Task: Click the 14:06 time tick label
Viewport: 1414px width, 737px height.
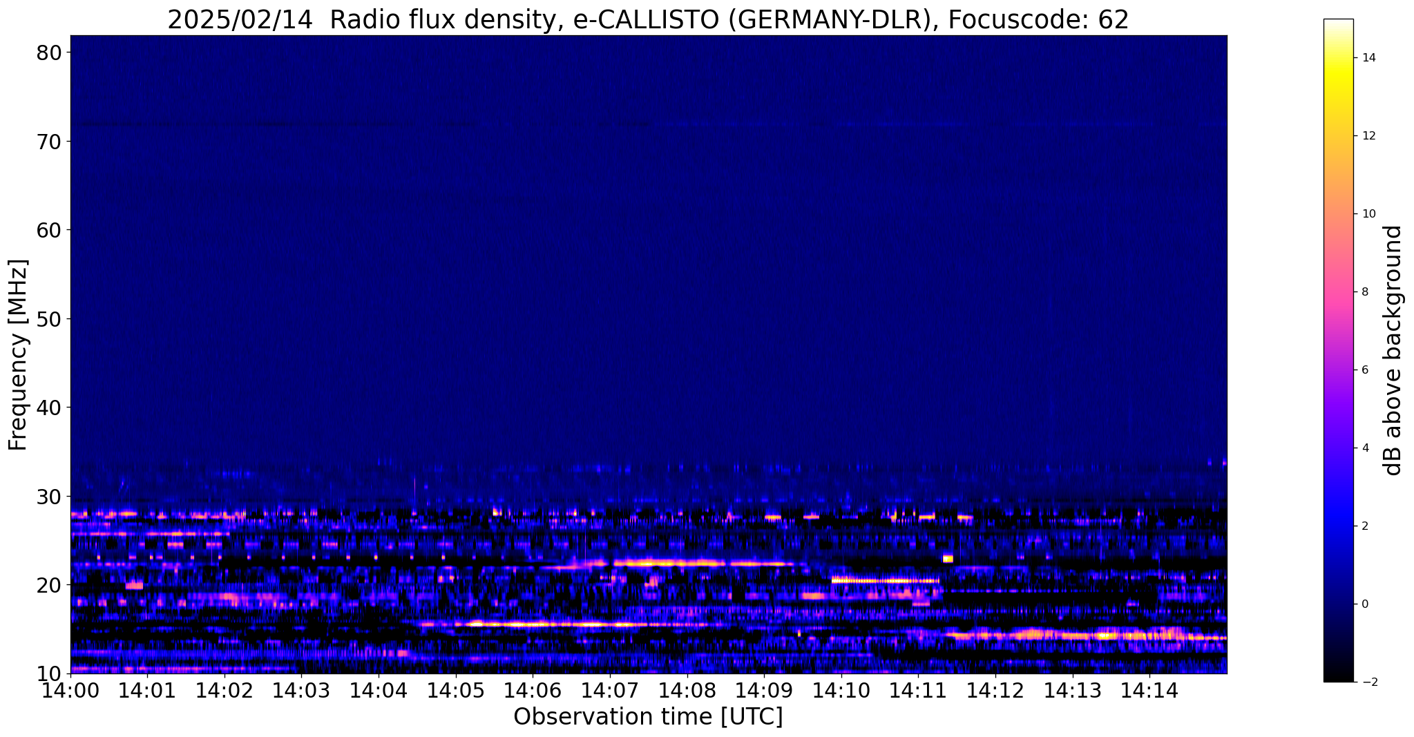Action: [533, 690]
